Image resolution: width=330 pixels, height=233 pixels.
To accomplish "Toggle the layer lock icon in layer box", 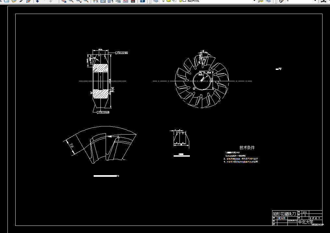I will pos(180,1).
